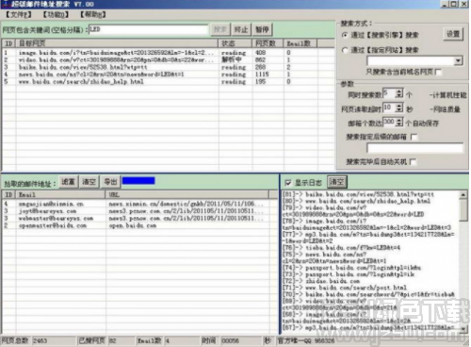This screenshot has width=471, height=347.
Task: Select 通过【搜索引擎】搜索 radio button
Action: pyautogui.click(x=345, y=35)
